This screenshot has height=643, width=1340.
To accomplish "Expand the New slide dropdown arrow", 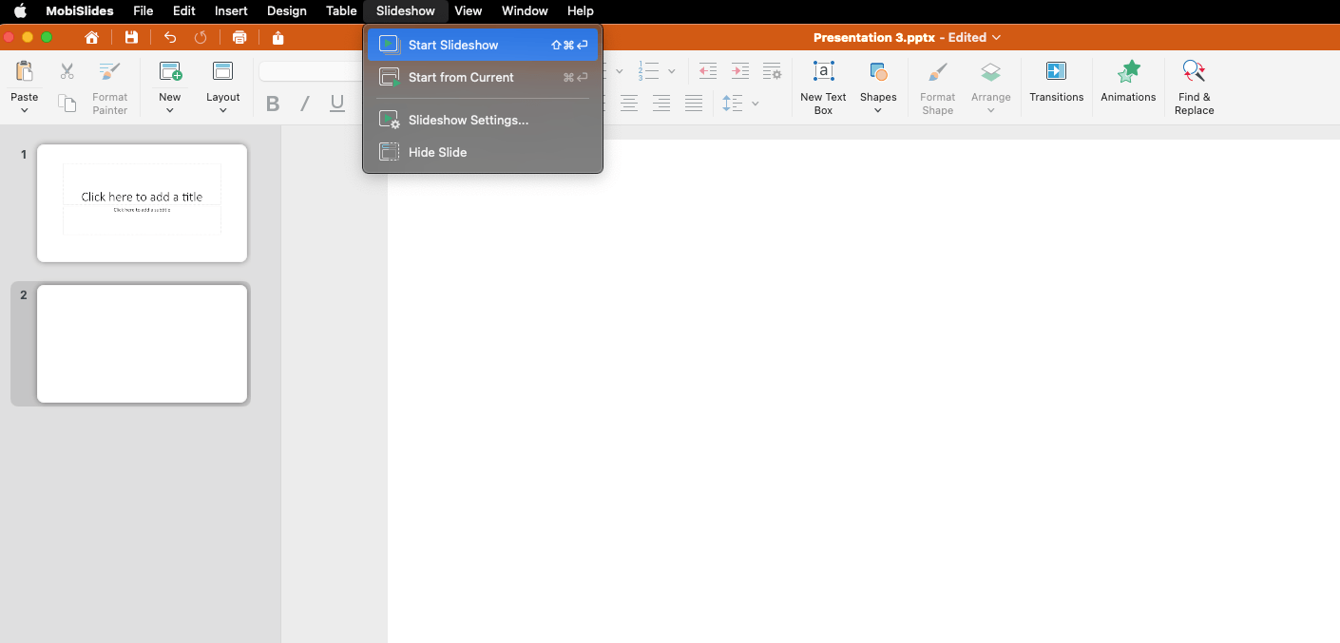I will 170,110.
